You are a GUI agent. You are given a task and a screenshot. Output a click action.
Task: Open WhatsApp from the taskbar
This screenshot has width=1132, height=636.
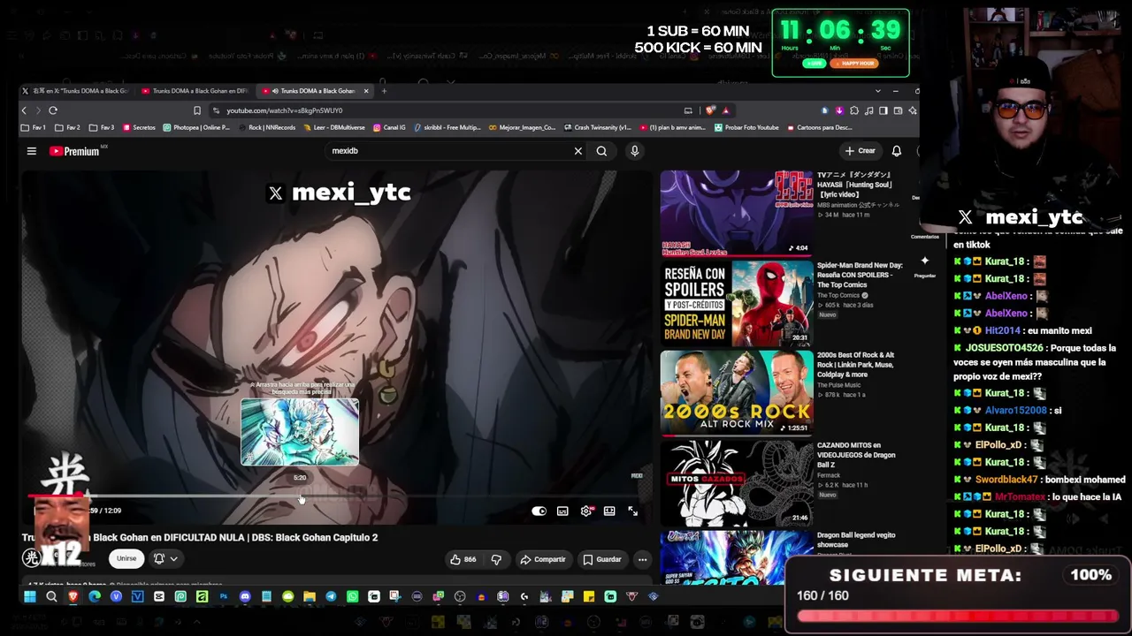[x=352, y=597]
